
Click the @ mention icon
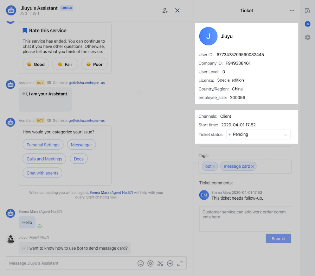point(150,263)
